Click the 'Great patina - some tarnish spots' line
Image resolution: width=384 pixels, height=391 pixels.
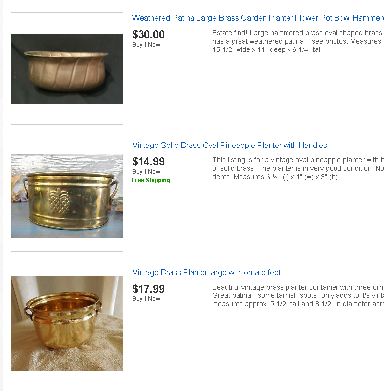[298, 296]
